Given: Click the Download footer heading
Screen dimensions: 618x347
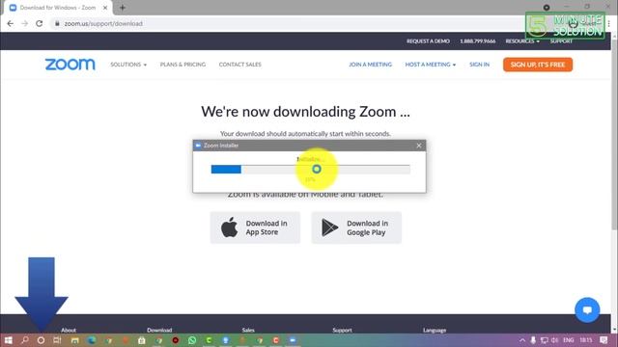Looking at the screenshot, I should 159,330.
